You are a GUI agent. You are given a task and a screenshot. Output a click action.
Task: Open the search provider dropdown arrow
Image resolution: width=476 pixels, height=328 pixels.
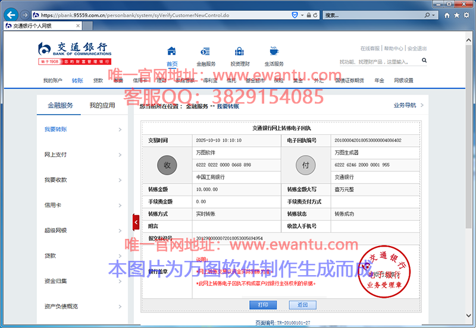click(434, 15)
